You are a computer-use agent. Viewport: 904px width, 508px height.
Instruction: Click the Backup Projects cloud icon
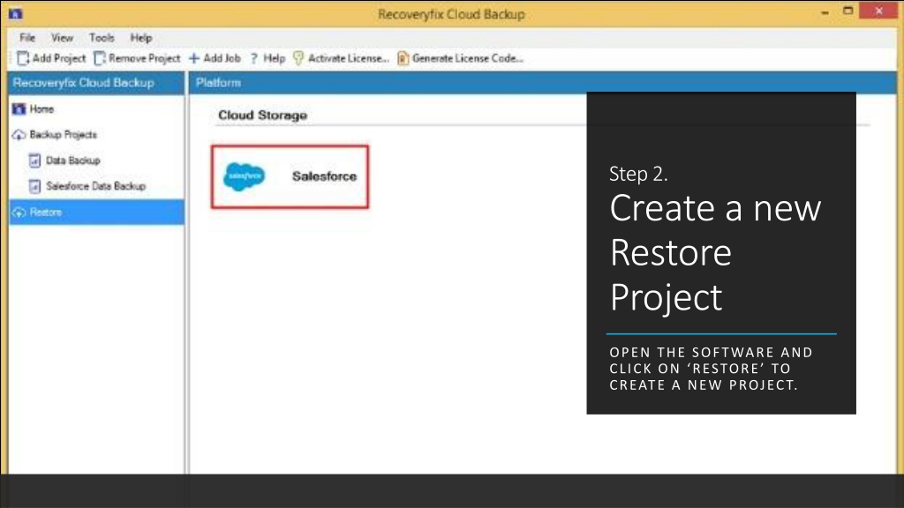(x=19, y=135)
